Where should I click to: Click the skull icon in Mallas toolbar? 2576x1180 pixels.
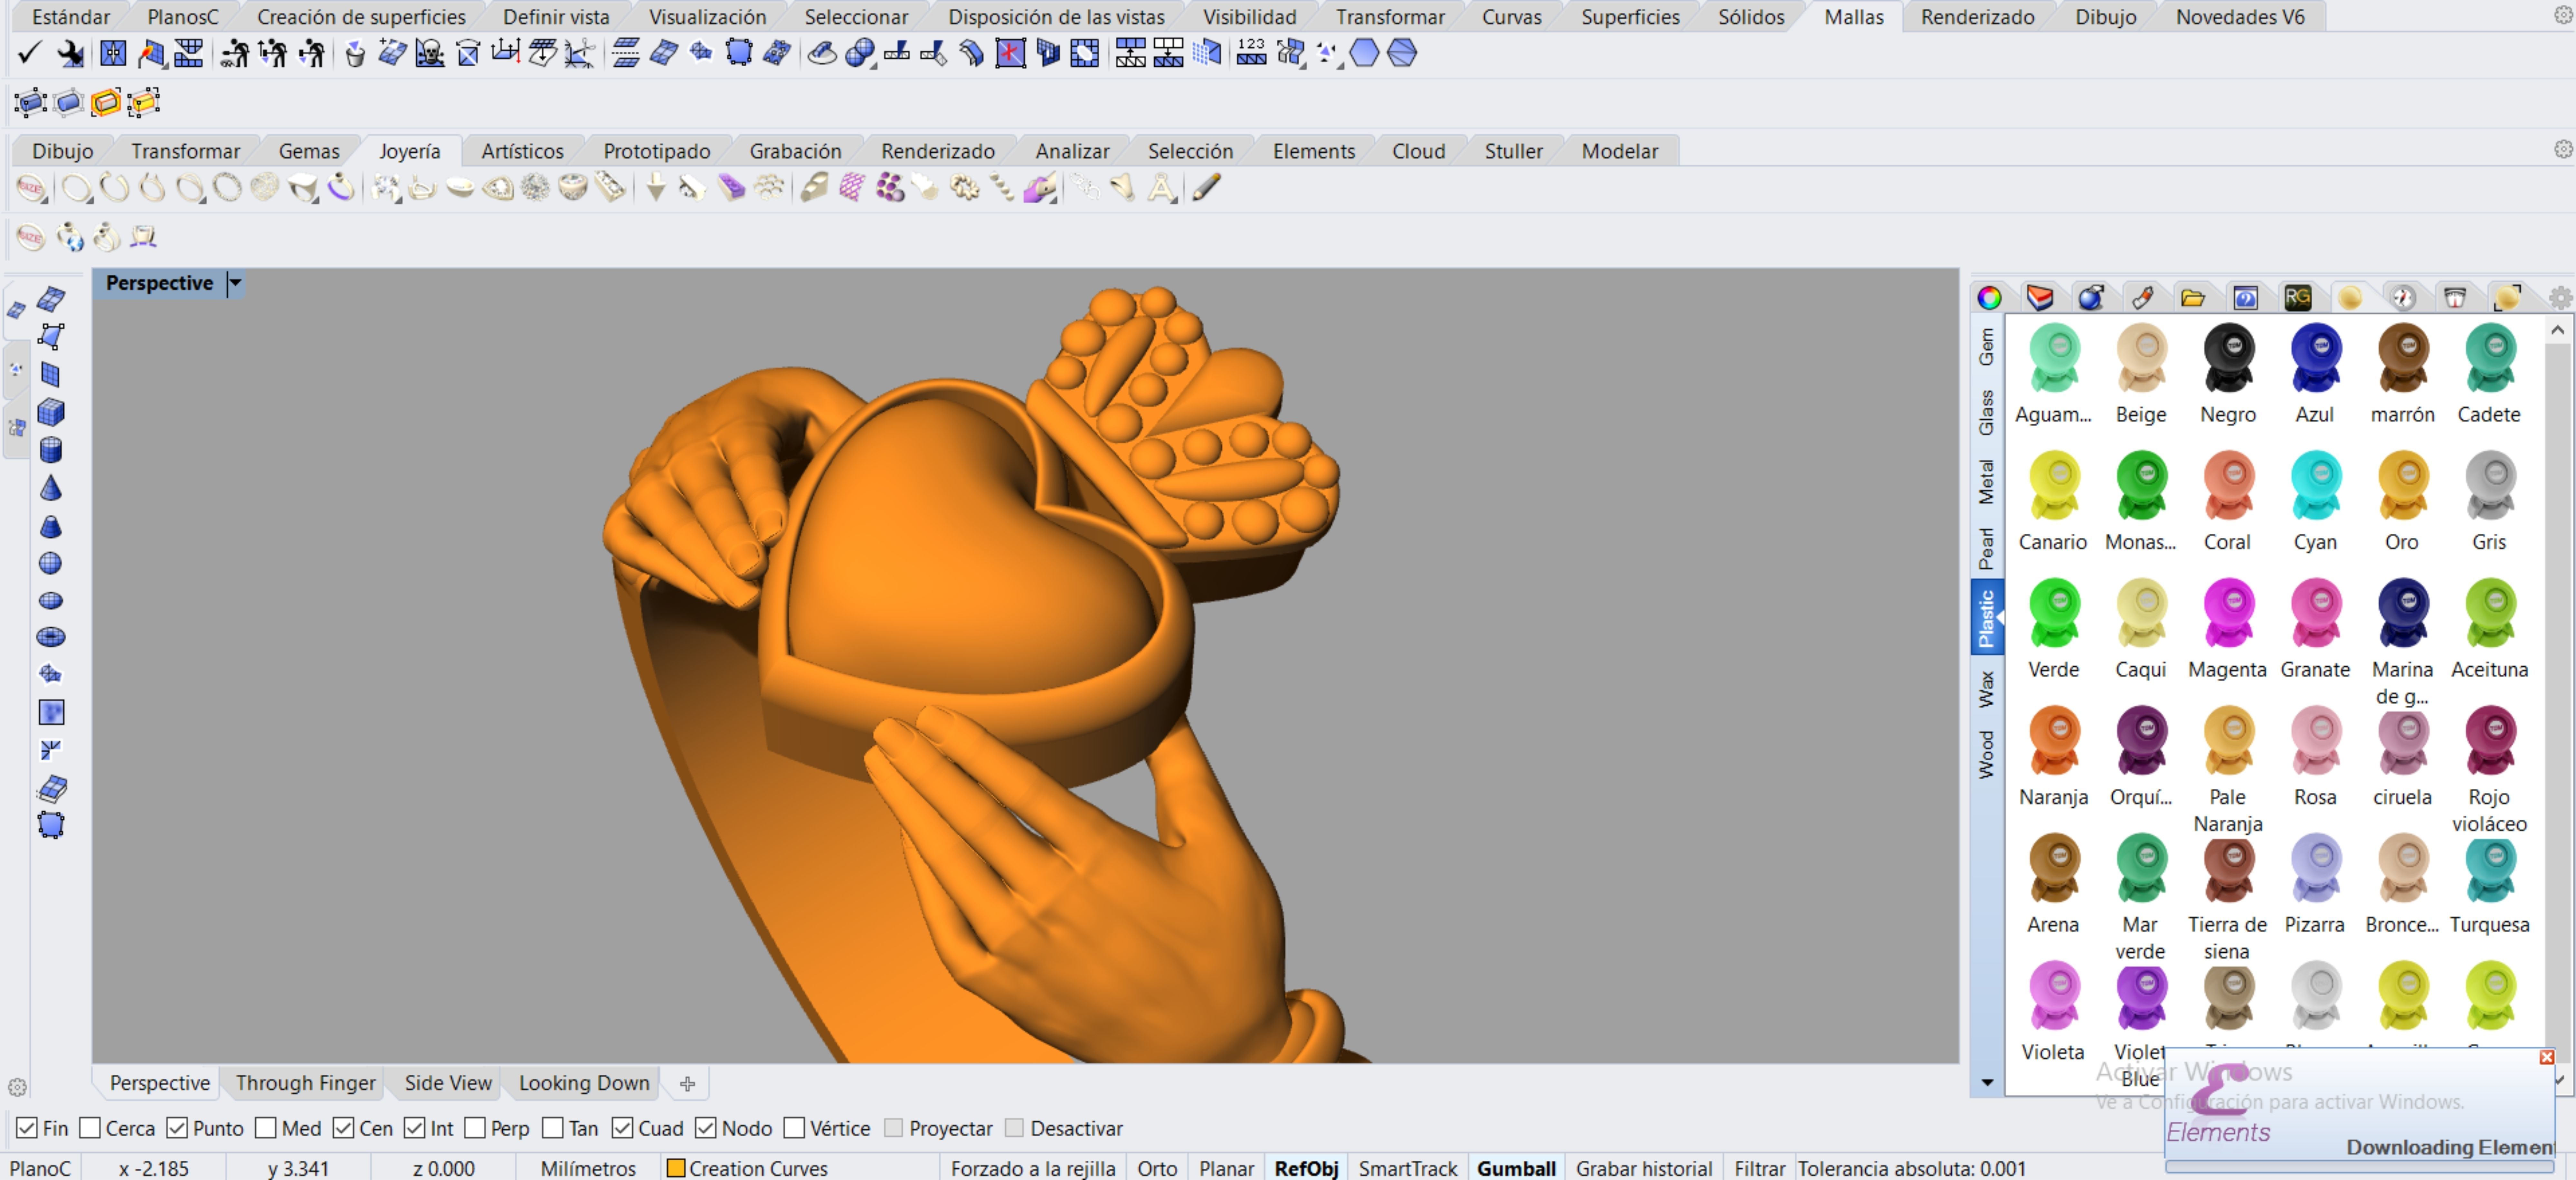[x=430, y=53]
